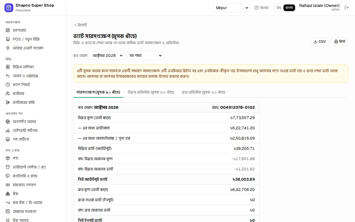Image resolution: width=355 pixels, height=222 pixels.
Task: Switch to বিক্রয় রেজিস্টার (মূসক ৬.২ ধাঁচে) tab
Action: (x=151, y=92)
